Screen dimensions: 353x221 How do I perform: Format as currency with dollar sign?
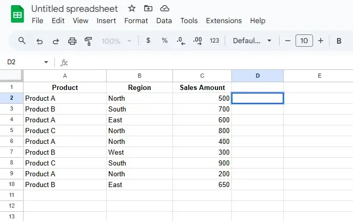click(148, 41)
